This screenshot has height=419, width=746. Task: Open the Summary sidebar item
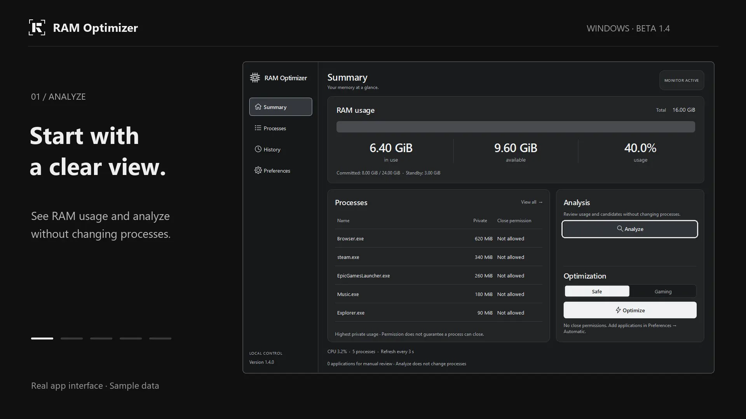click(x=281, y=107)
